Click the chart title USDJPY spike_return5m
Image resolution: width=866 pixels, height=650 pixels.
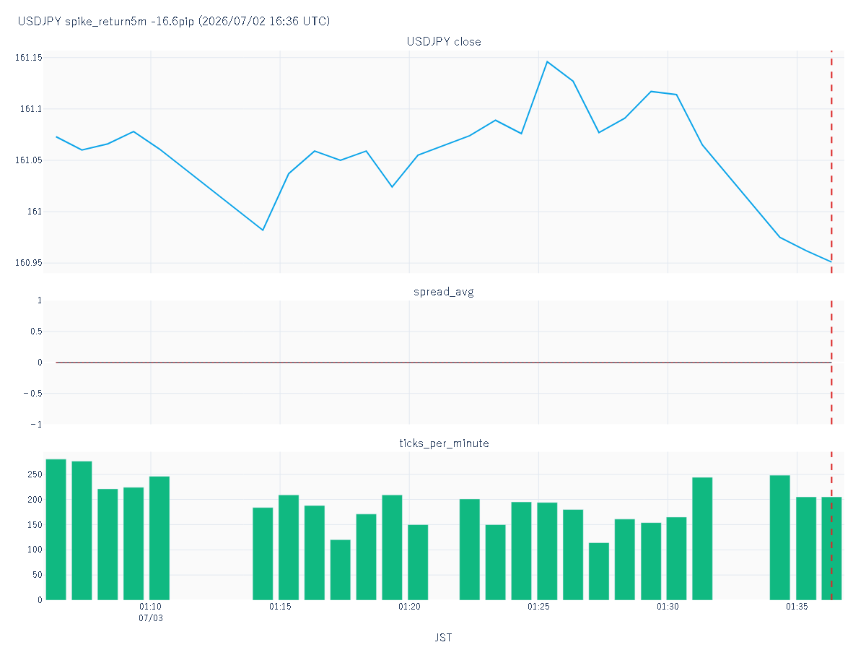click(174, 22)
